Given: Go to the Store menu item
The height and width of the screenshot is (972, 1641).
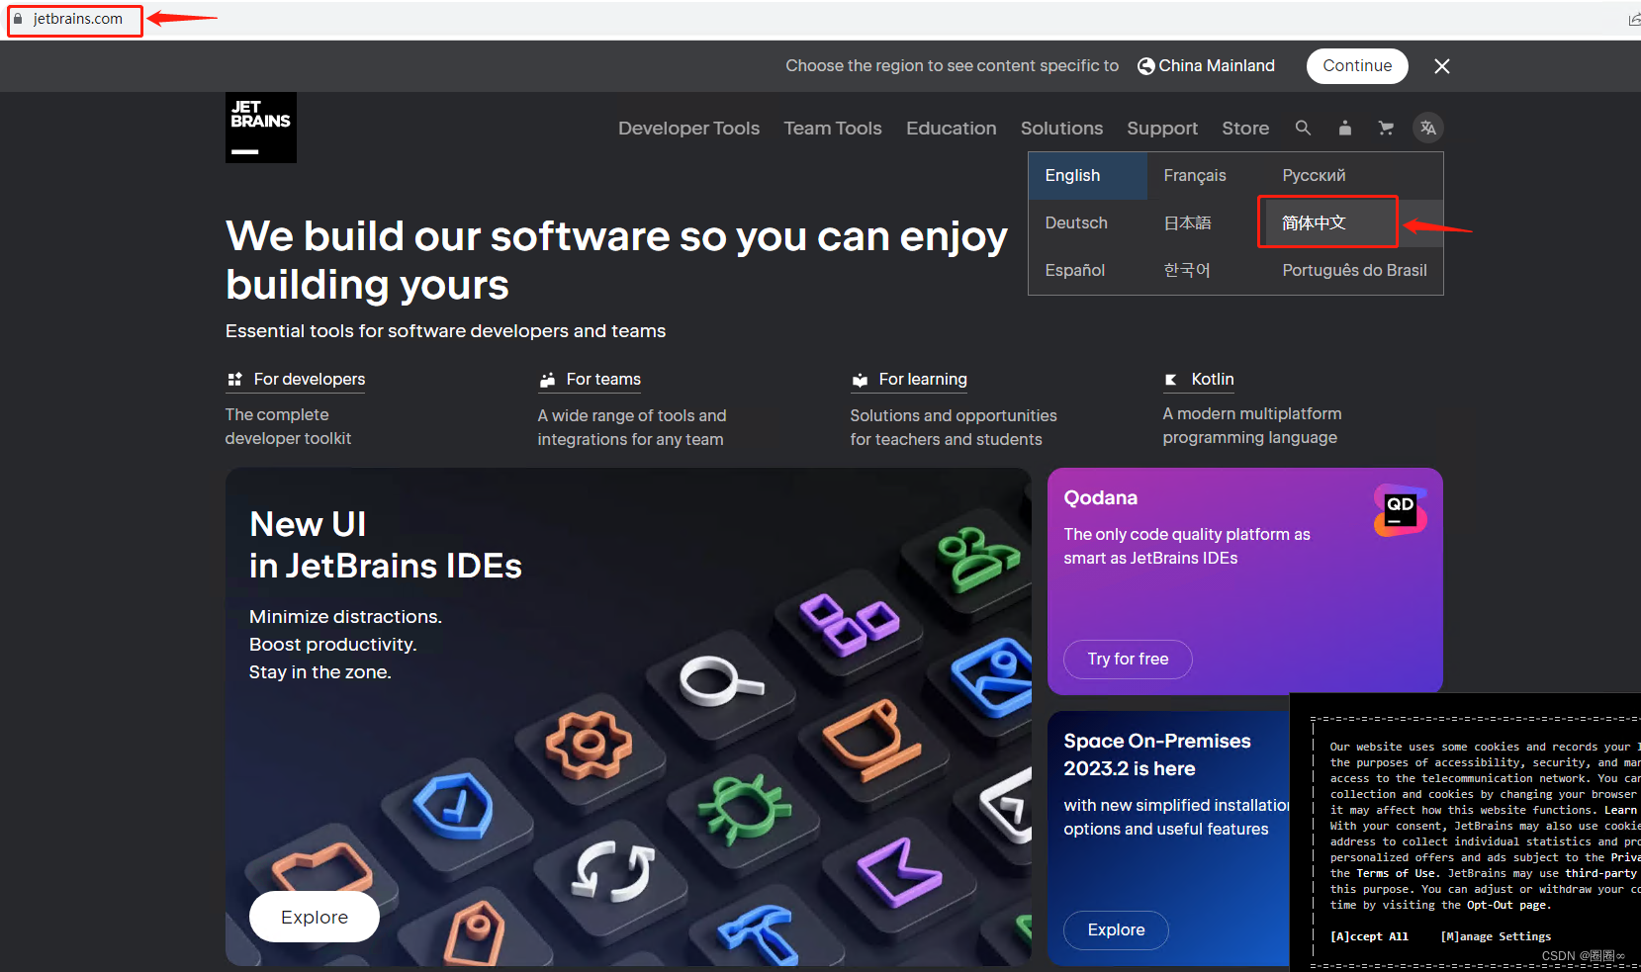Looking at the screenshot, I should [x=1245, y=128].
